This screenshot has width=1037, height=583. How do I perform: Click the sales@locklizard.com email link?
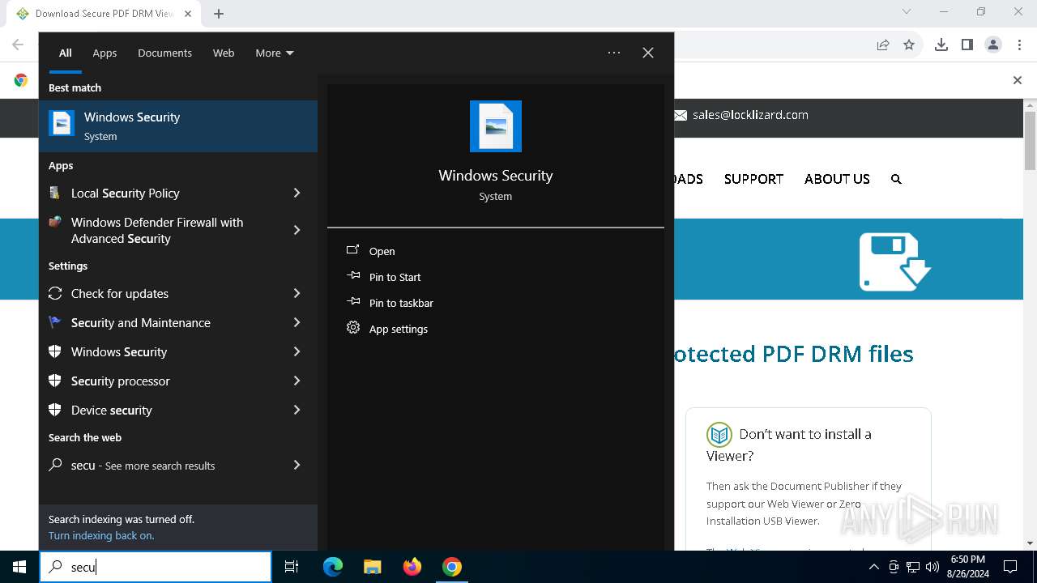click(x=750, y=115)
